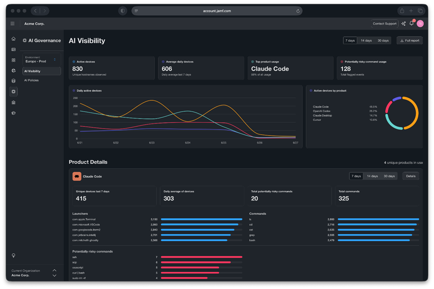Select the highlighted AI Governance sidebar icon
434x289 pixels.
click(13, 92)
